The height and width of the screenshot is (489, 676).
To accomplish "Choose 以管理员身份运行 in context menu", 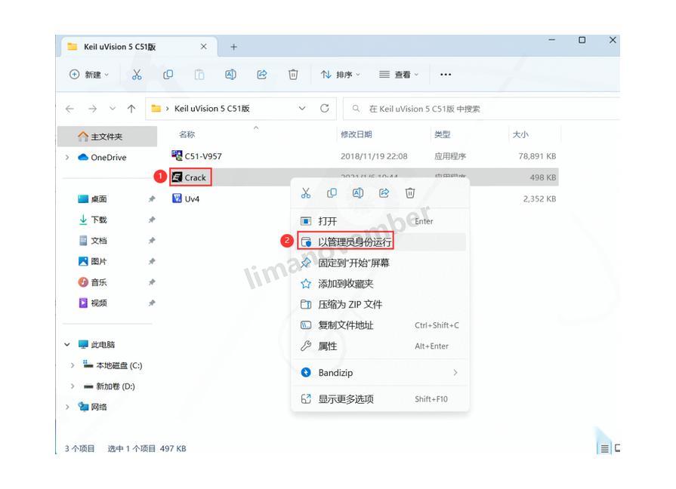I will pos(380,242).
